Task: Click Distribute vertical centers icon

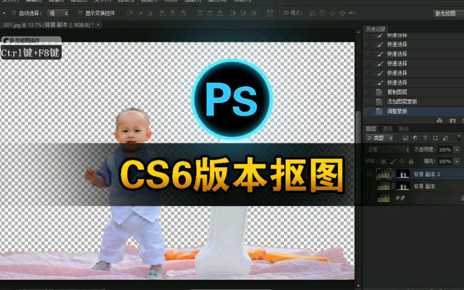Action: tap(210, 13)
